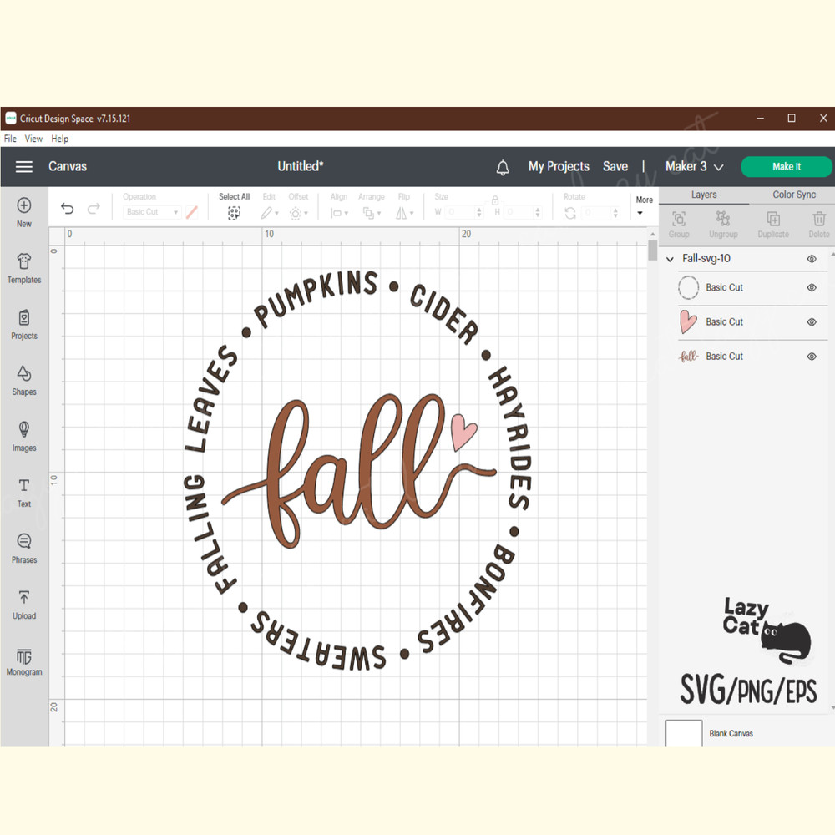Switch to the Color Sync tab
Viewport: 835px width, 835px height.
click(x=793, y=195)
